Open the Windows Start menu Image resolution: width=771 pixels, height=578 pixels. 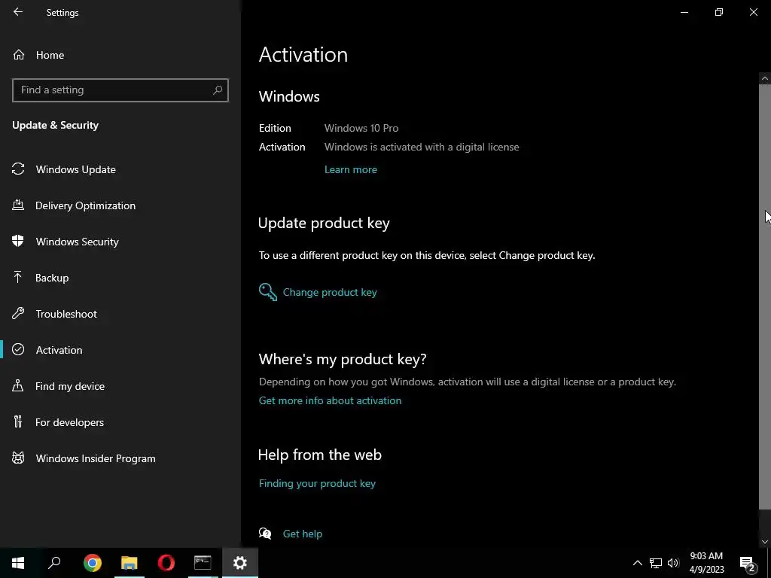[18, 563]
